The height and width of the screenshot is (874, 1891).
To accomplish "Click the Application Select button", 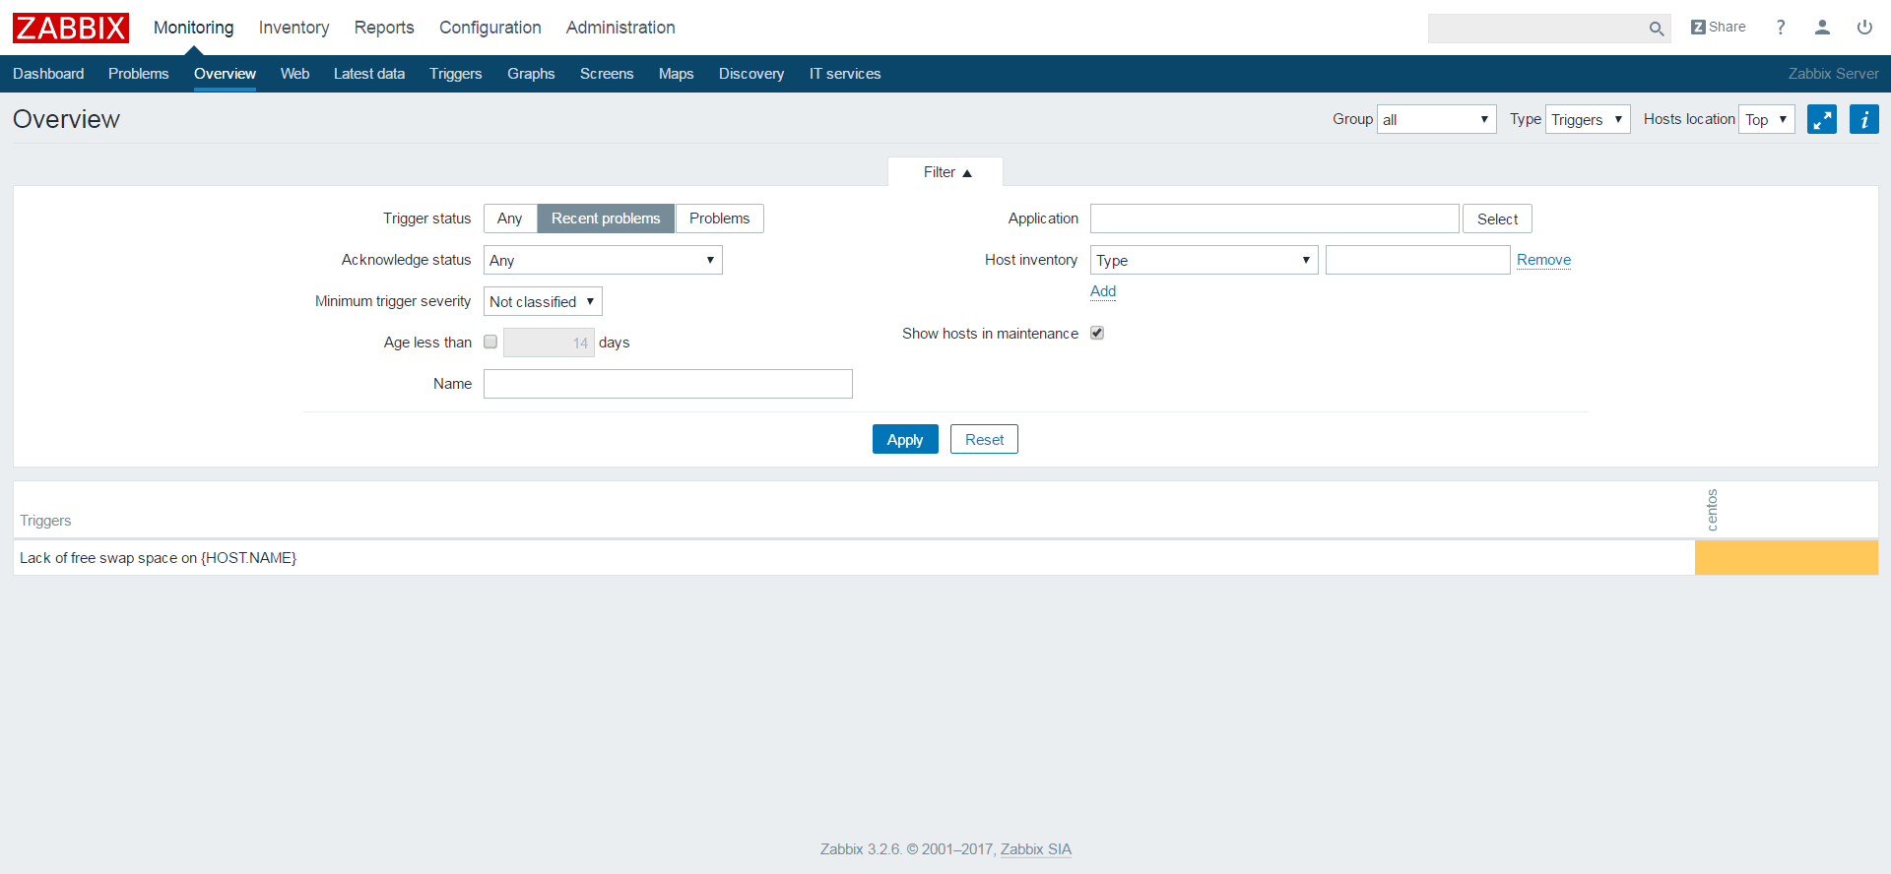I will pos(1497,218).
